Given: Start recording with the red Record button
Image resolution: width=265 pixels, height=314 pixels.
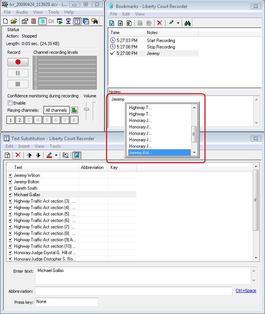Looking at the screenshot, I should point(18,62).
